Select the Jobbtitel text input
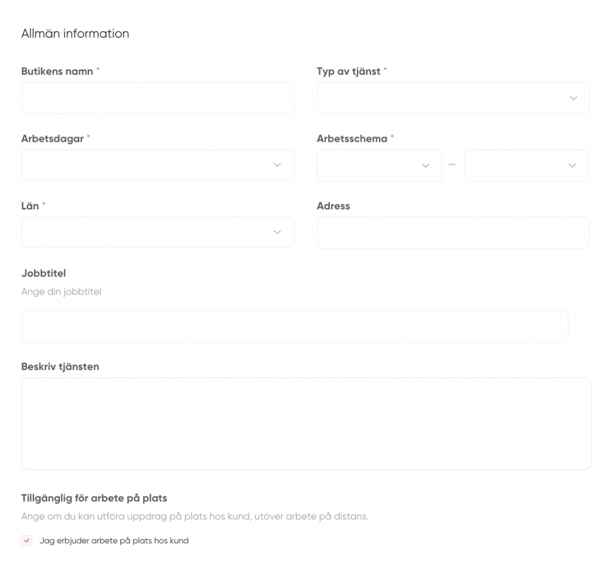The image size is (613, 572). pos(295,326)
